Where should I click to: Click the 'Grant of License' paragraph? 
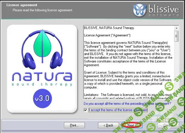(128, 80)
